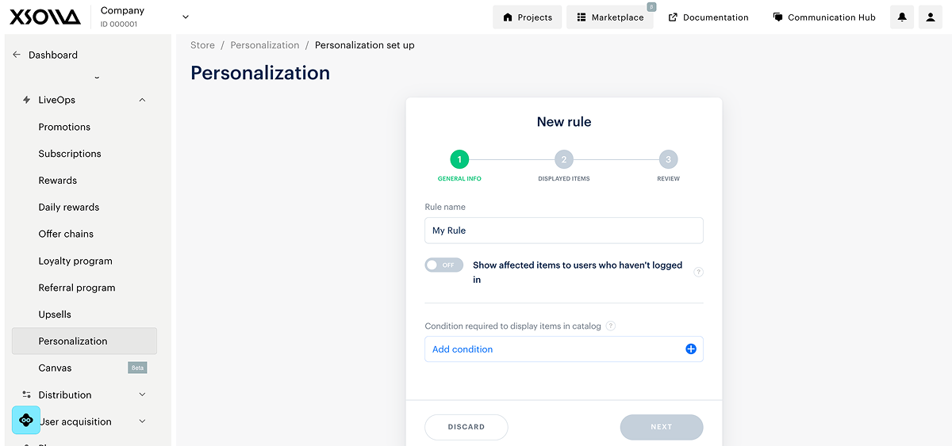Click the Xsolla logo
The image size is (952, 446).
coord(45,17)
